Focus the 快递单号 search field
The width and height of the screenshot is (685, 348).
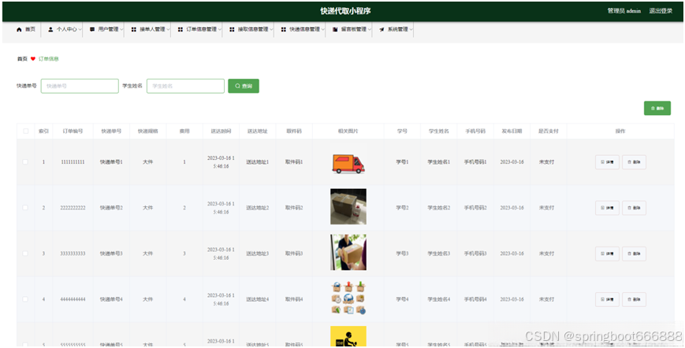80,86
